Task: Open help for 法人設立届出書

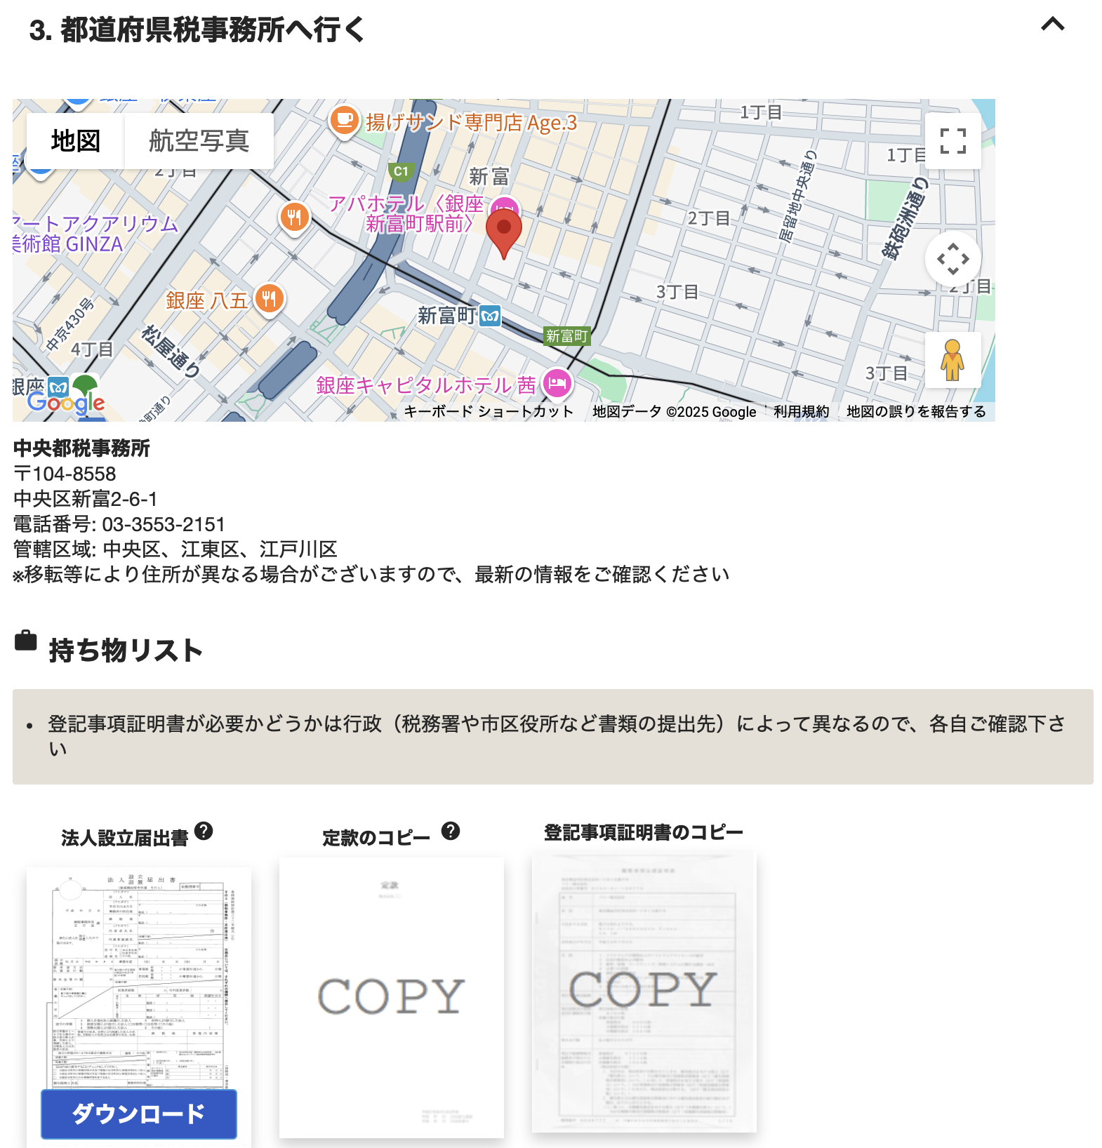Action: (x=204, y=831)
